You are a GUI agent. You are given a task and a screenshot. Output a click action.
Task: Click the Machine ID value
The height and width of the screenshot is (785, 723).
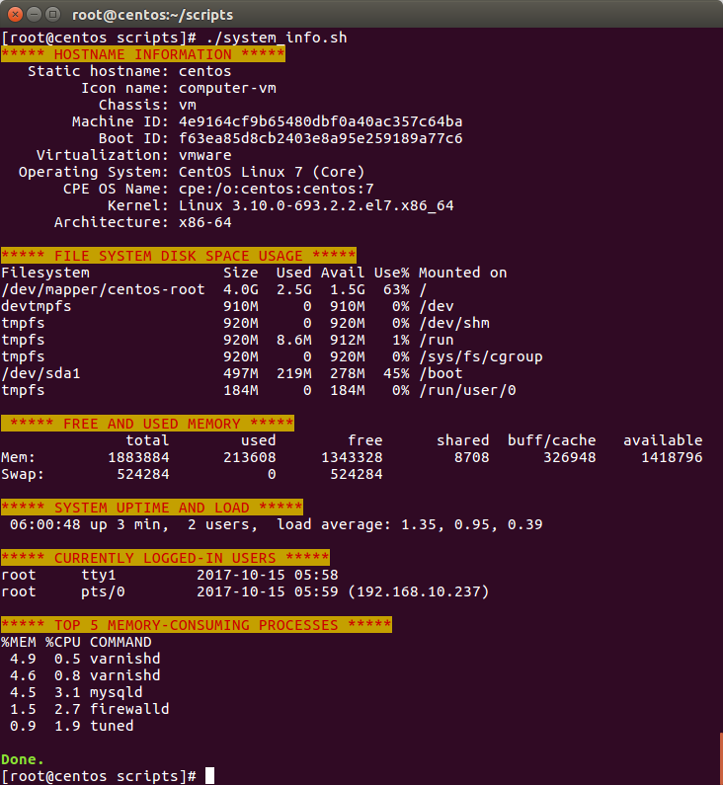tap(320, 121)
